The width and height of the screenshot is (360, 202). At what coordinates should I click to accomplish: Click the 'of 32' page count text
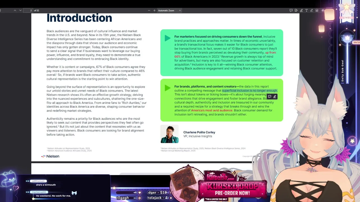(37, 10)
